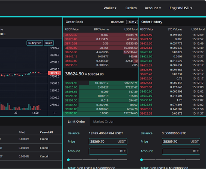Show the Tradingview chart

click(x=35, y=43)
